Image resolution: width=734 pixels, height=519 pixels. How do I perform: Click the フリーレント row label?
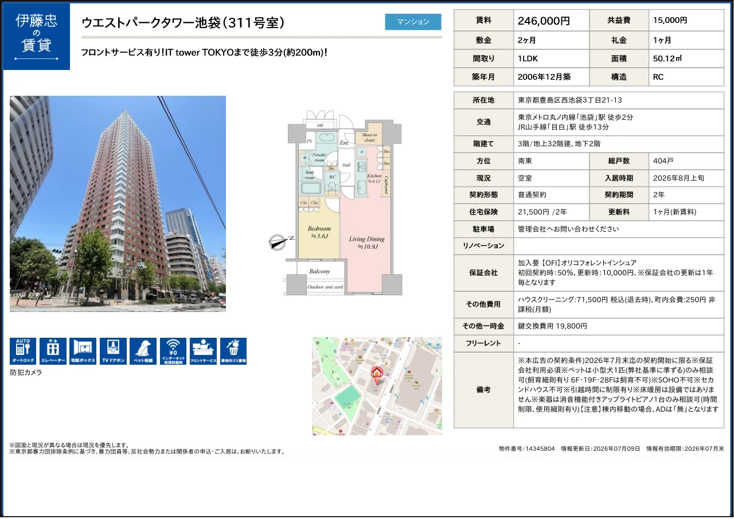(483, 343)
